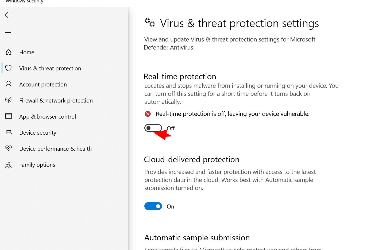The width and height of the screenshot is (390, 250).
Task: Select the Home shield icon
Action: 9,52
